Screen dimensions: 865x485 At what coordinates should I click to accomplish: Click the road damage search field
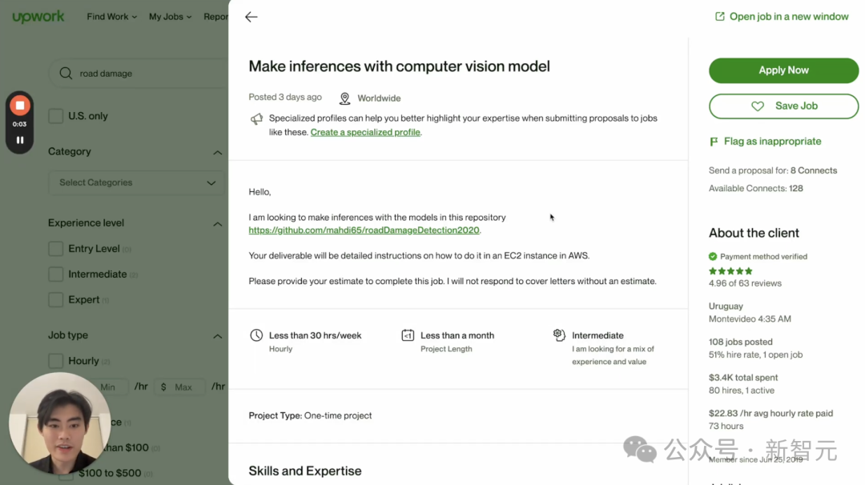point(144,74)
